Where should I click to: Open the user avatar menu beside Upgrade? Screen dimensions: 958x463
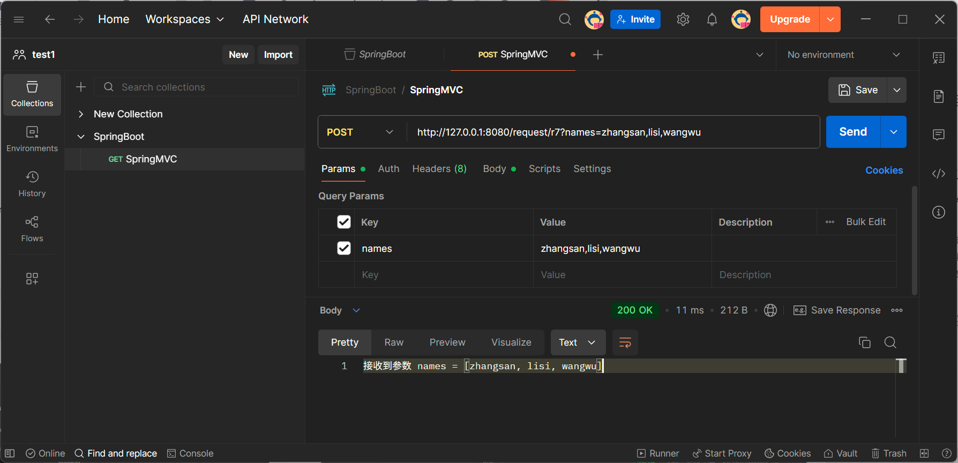click(x=741, y=19)
